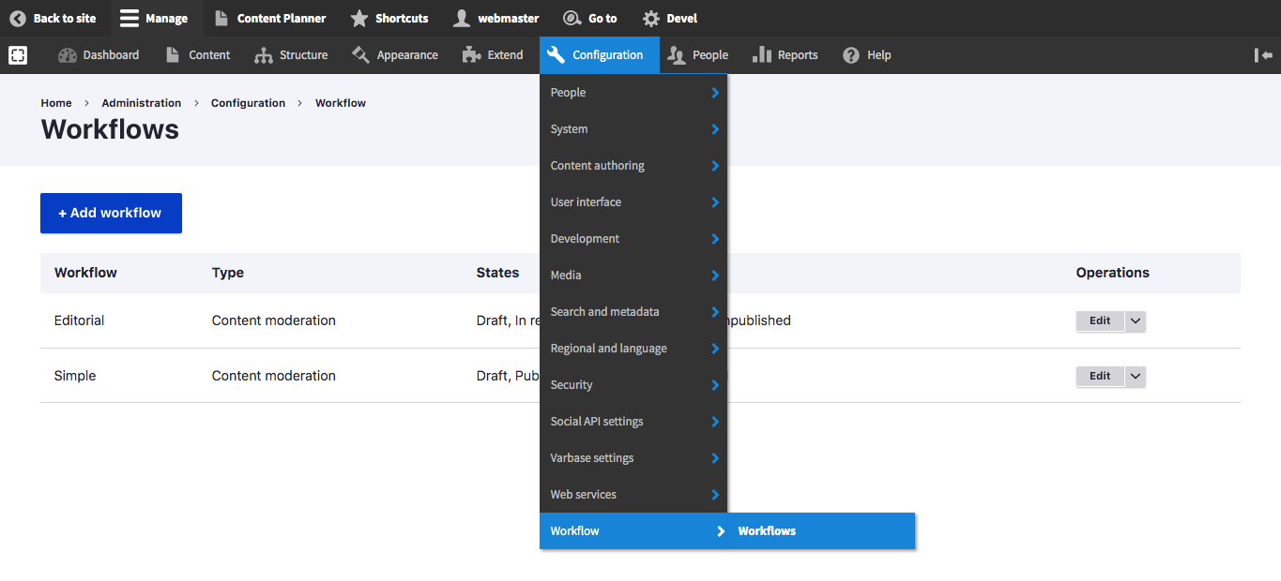Toggle the Manage hamburger menu icon
This screenshot has width=1281, height=581.
[130, 18]
